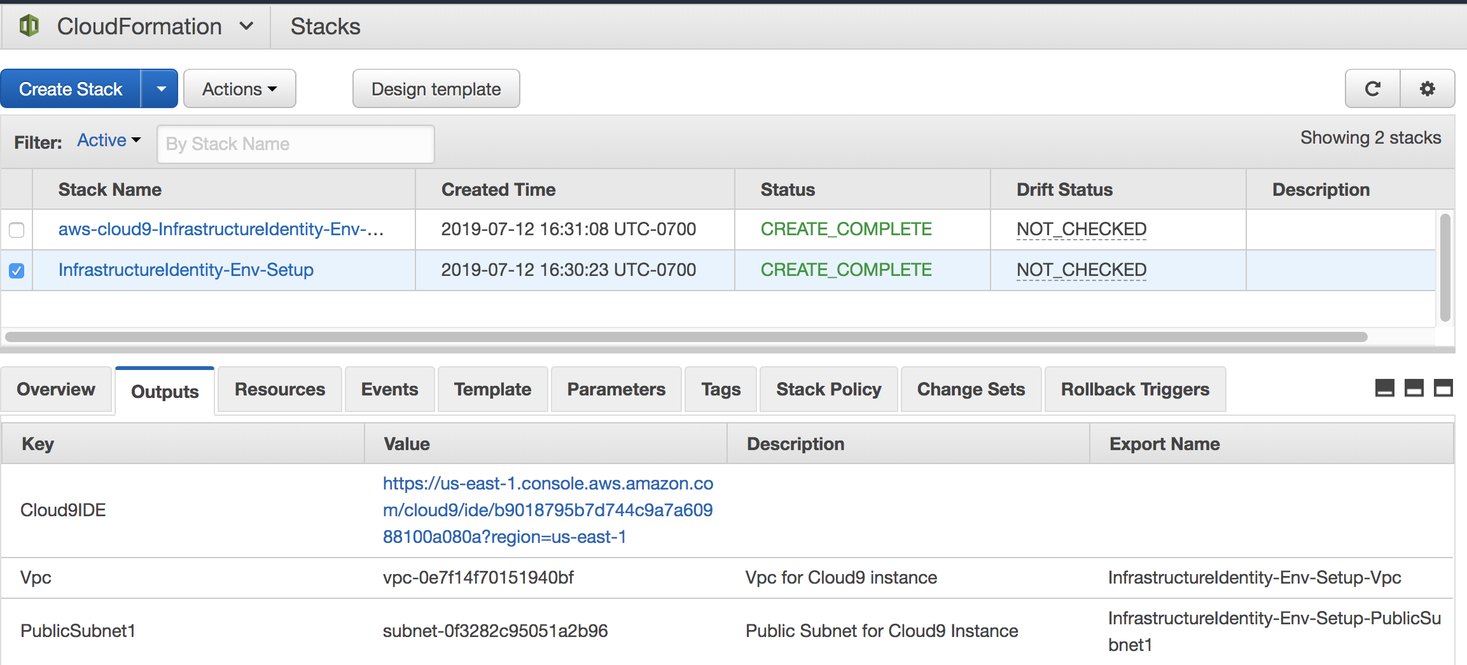This screenshot has width=1467, height=665.
Task: Click the stack table horizontal scrollbar
Action: (x=686, y=337)
